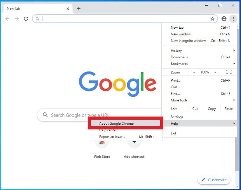The width and height of the screenshot is (241, 190).
Task: Decrease zoom with the minus button
Action: coord(194,72)
